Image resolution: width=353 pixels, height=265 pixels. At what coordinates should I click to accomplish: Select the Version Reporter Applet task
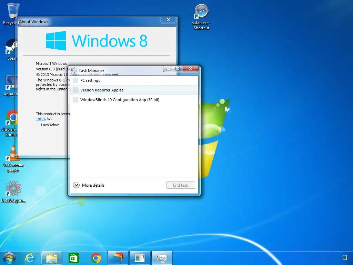(134, 90)
